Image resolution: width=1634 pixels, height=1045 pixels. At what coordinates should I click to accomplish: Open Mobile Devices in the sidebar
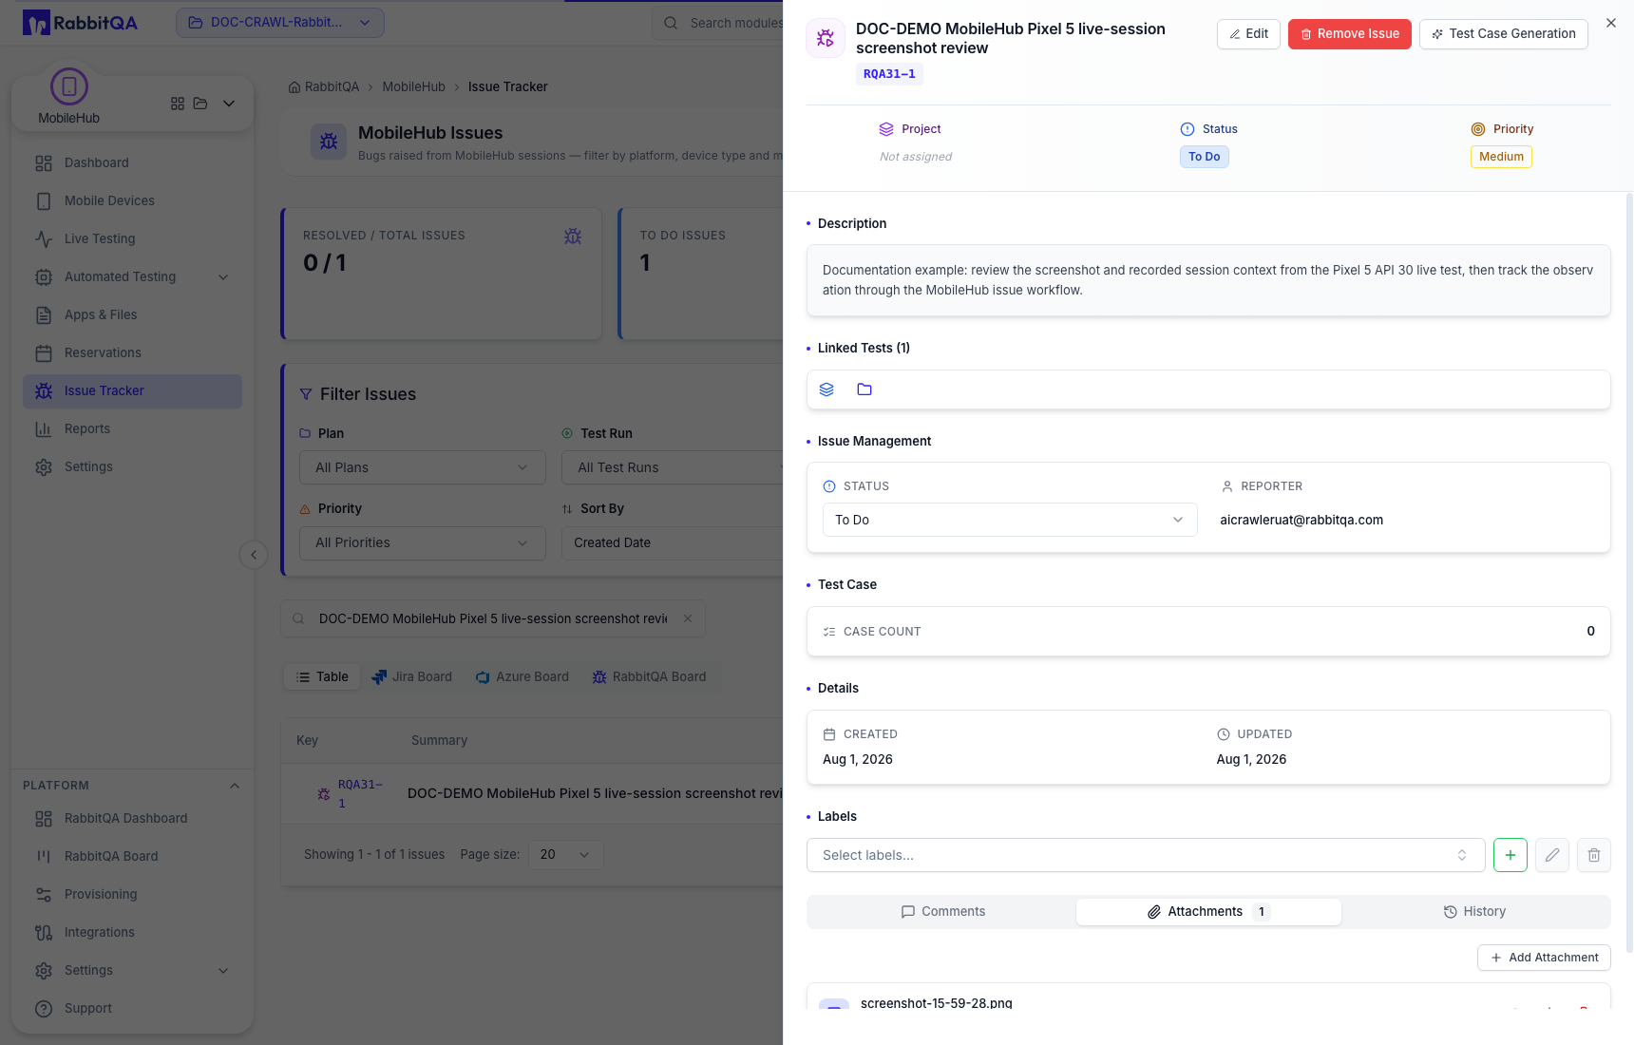132,201
